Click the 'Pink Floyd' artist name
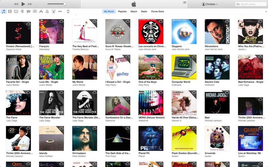 [x=111, y=156]
